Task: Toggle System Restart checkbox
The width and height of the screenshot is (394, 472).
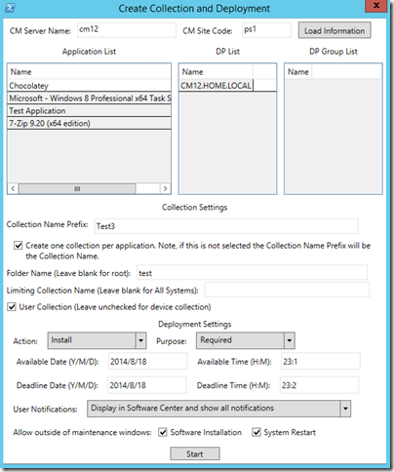Action: 256,432
